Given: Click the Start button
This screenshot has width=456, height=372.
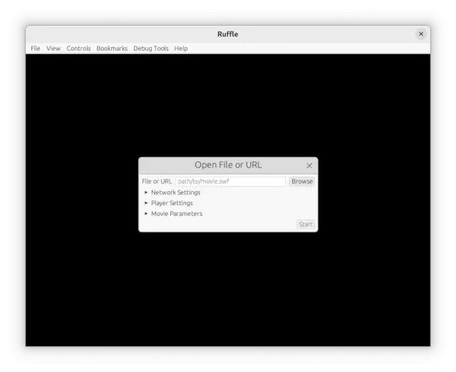Looking at the screenshot, I should coord(306,224).
